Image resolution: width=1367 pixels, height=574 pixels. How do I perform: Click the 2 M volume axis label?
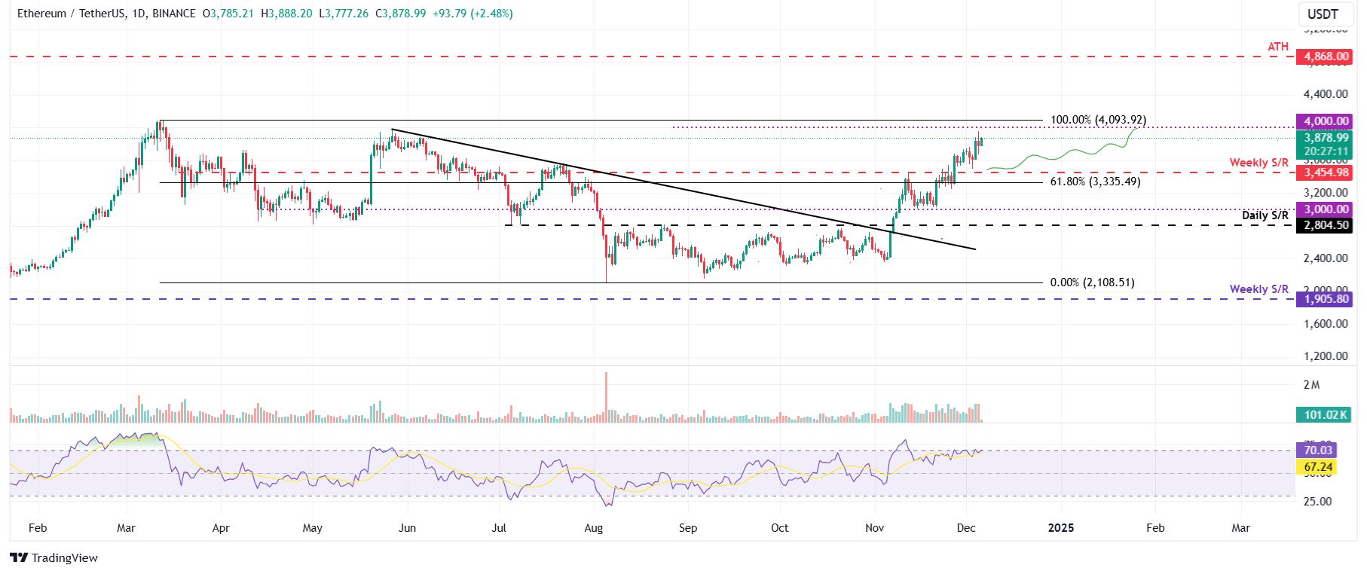coord(1312,385)
